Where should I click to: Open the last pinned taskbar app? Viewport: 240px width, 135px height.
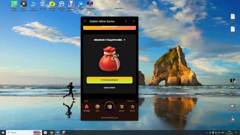[64, 132]
